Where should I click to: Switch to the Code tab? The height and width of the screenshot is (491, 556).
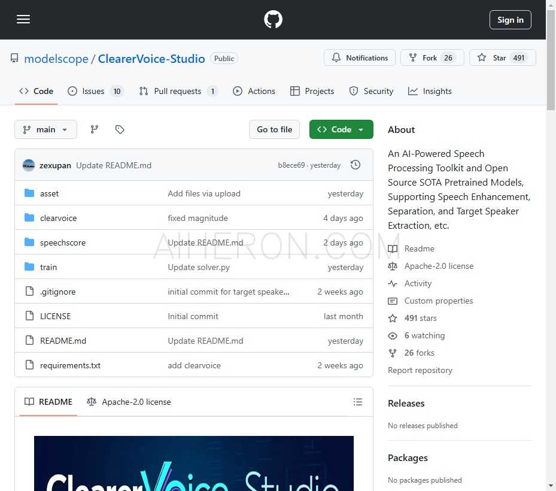[36, 91]
